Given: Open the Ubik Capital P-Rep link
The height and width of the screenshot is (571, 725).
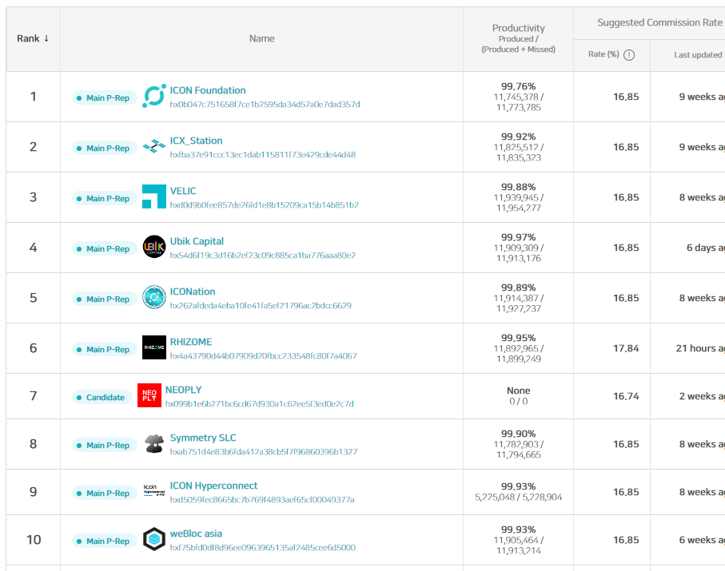Looking at the screenshot, I should point(197,241).
